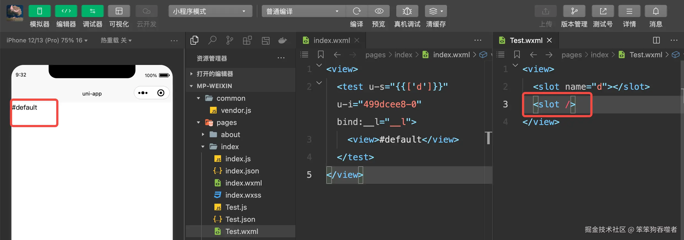This screenshot has height=240, width=684.
Task: Open the source control branch icon
Action: pyautogui.click(x=230, y=40)
